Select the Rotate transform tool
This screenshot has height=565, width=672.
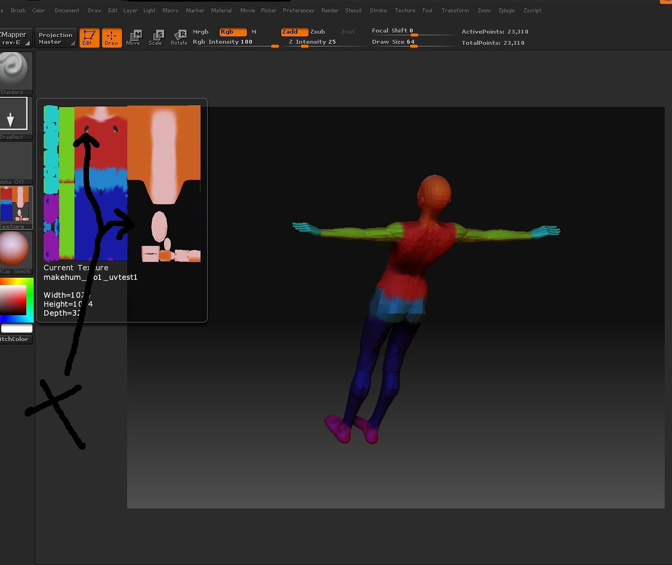(x=179, y=38)
